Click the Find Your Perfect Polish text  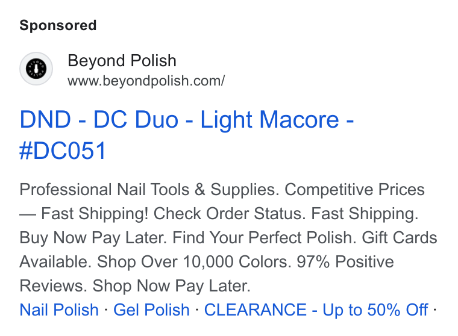pos(265,238)
